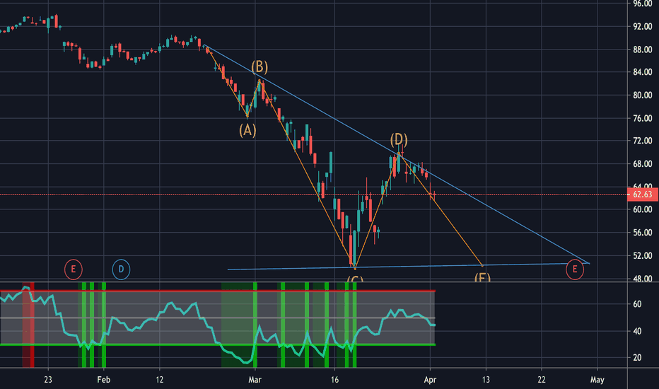Click the 76.00 price axis label
The image size is (659, 389).
tap(643, 118)
